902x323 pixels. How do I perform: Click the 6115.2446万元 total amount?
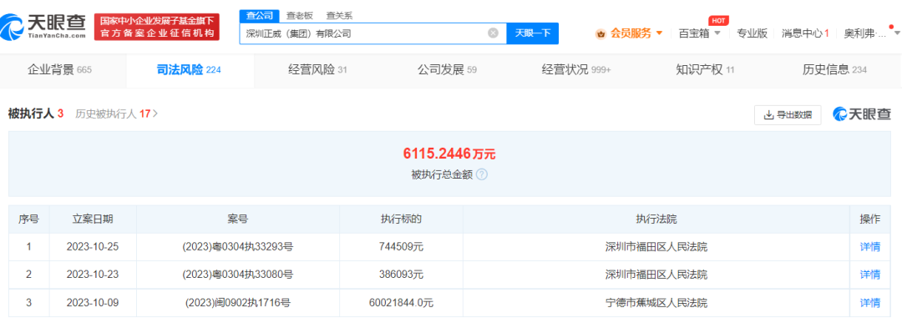449,154
